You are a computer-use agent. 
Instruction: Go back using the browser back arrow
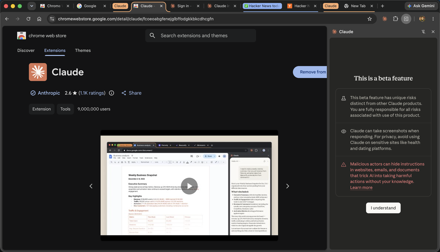pos(7,19)
